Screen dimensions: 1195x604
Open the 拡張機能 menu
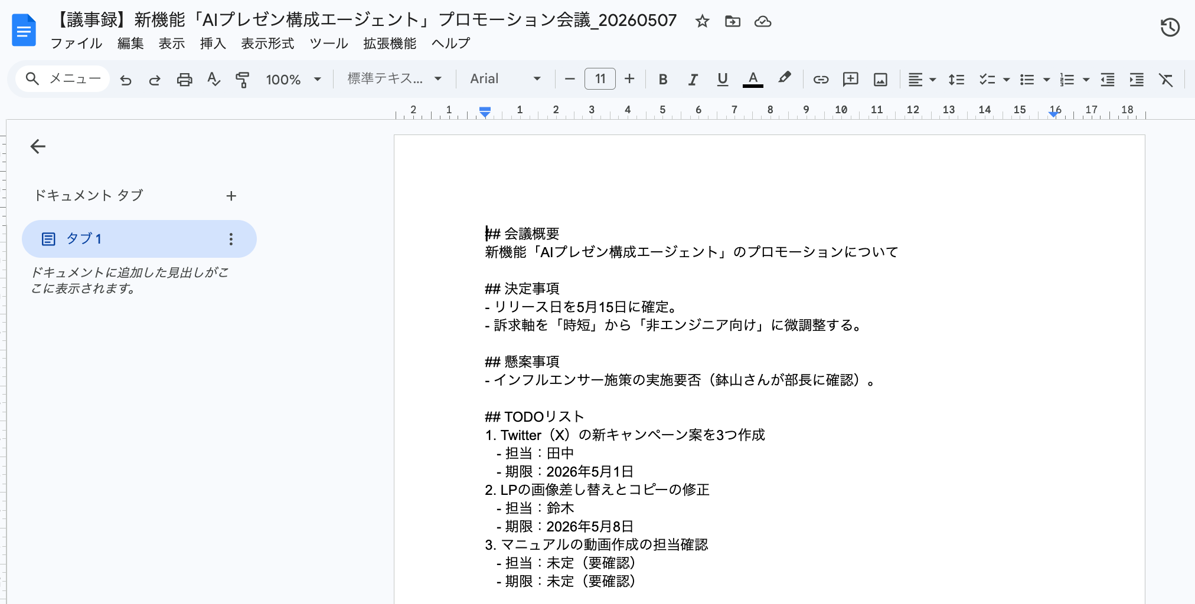click(390, 44)
